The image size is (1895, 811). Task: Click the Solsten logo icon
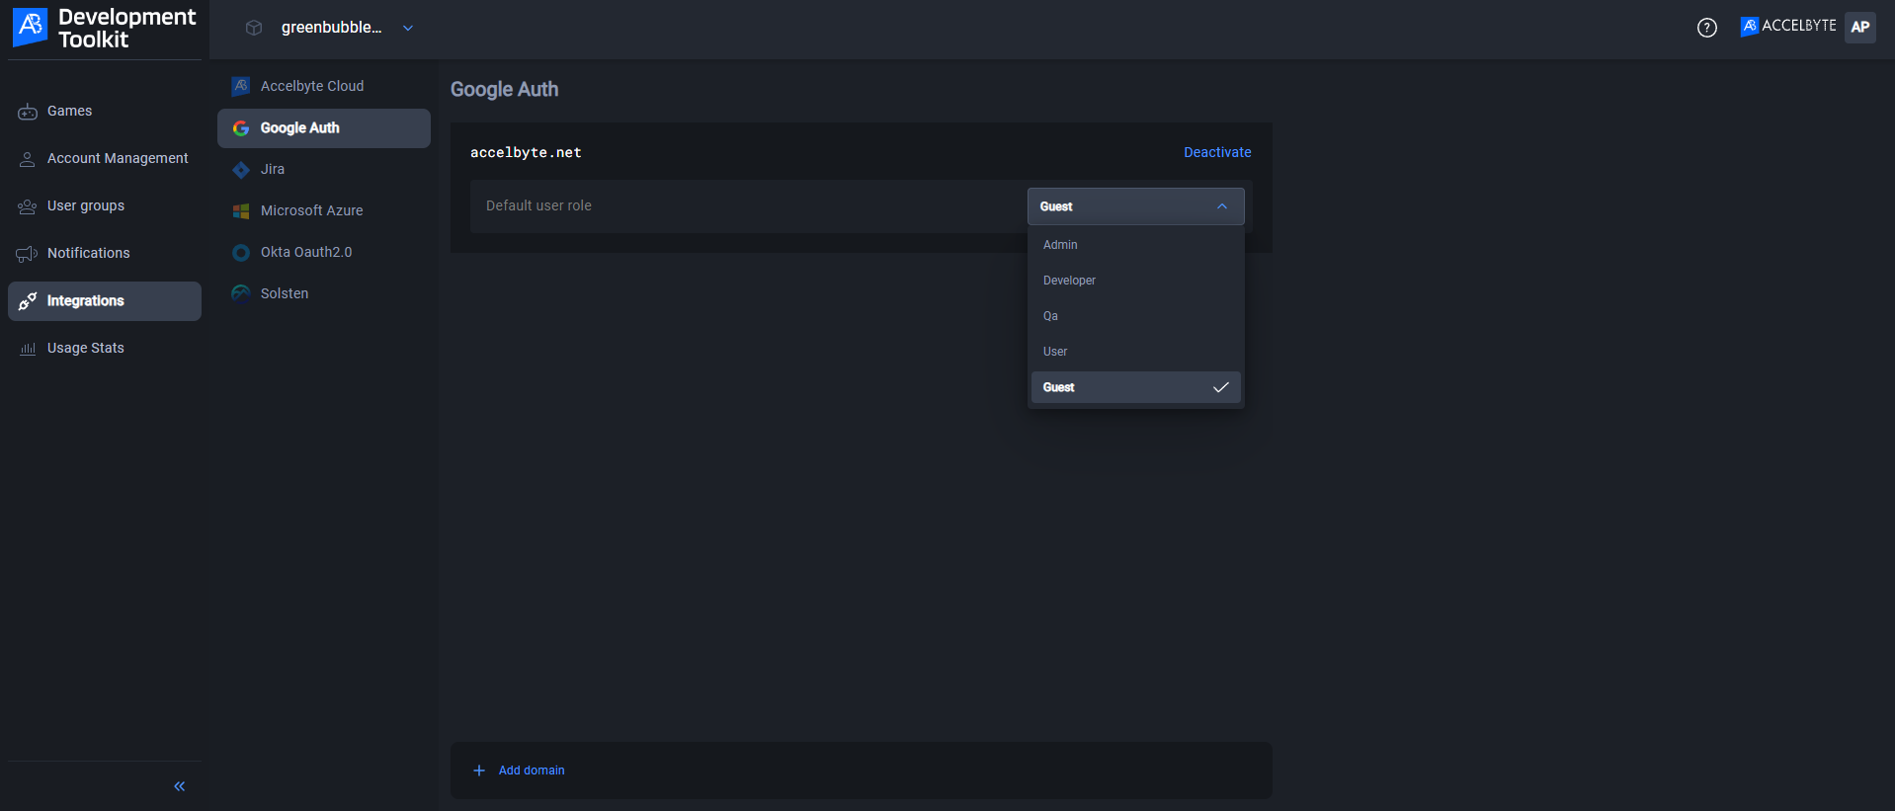pos(240,294)
